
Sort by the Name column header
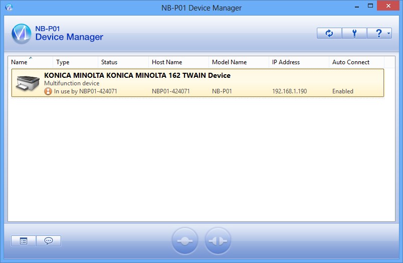click(31, 62)
